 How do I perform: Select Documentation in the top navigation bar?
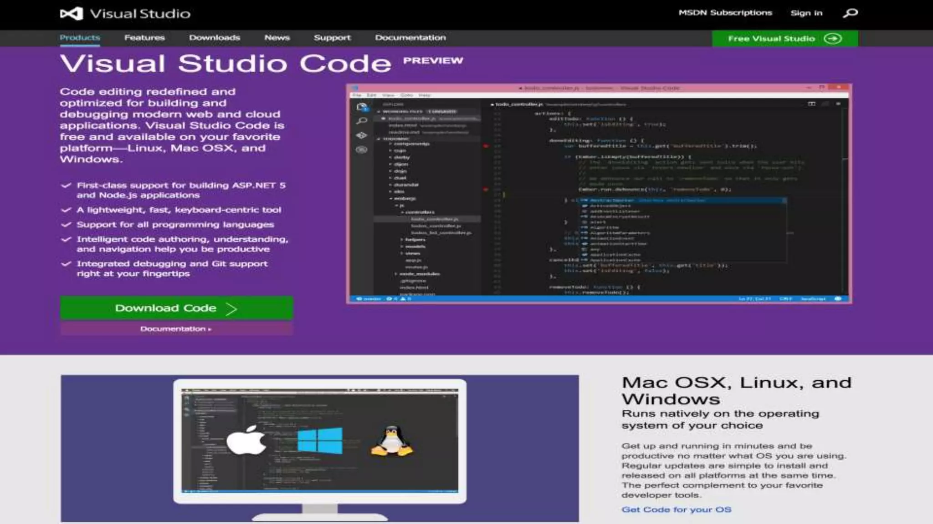click(x=410, y=38)
